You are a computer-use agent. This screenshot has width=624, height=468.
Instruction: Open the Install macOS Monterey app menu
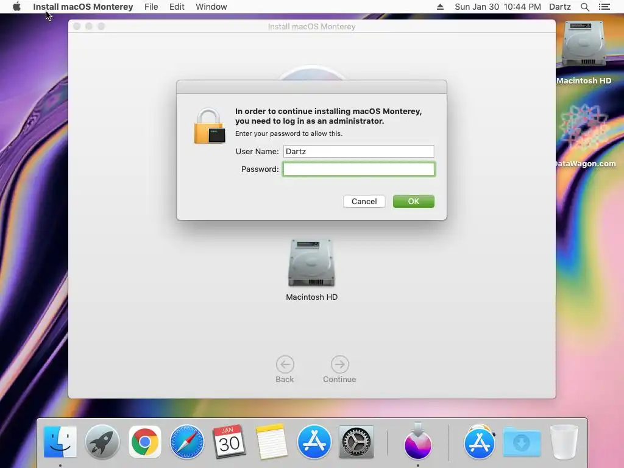83,7
